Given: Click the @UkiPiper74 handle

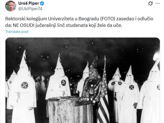Looking at the screenshot, I should (30, 9).
